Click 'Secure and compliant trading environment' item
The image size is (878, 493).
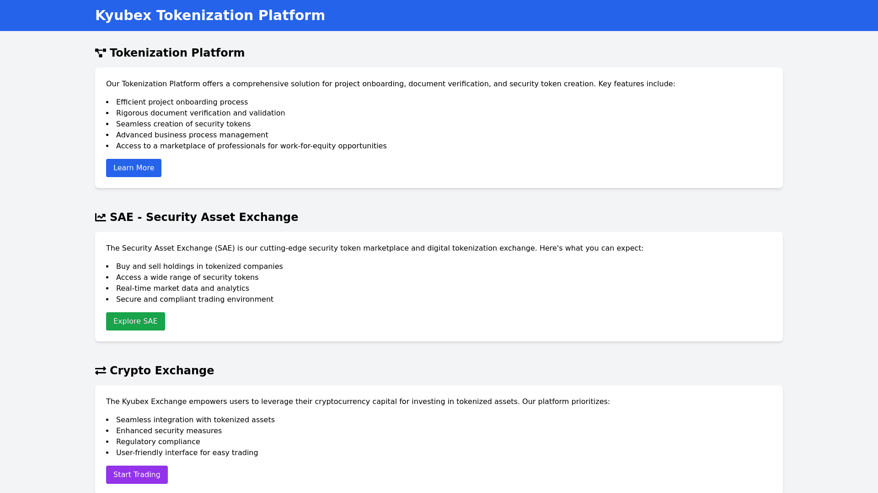click(x=194, y=299)
